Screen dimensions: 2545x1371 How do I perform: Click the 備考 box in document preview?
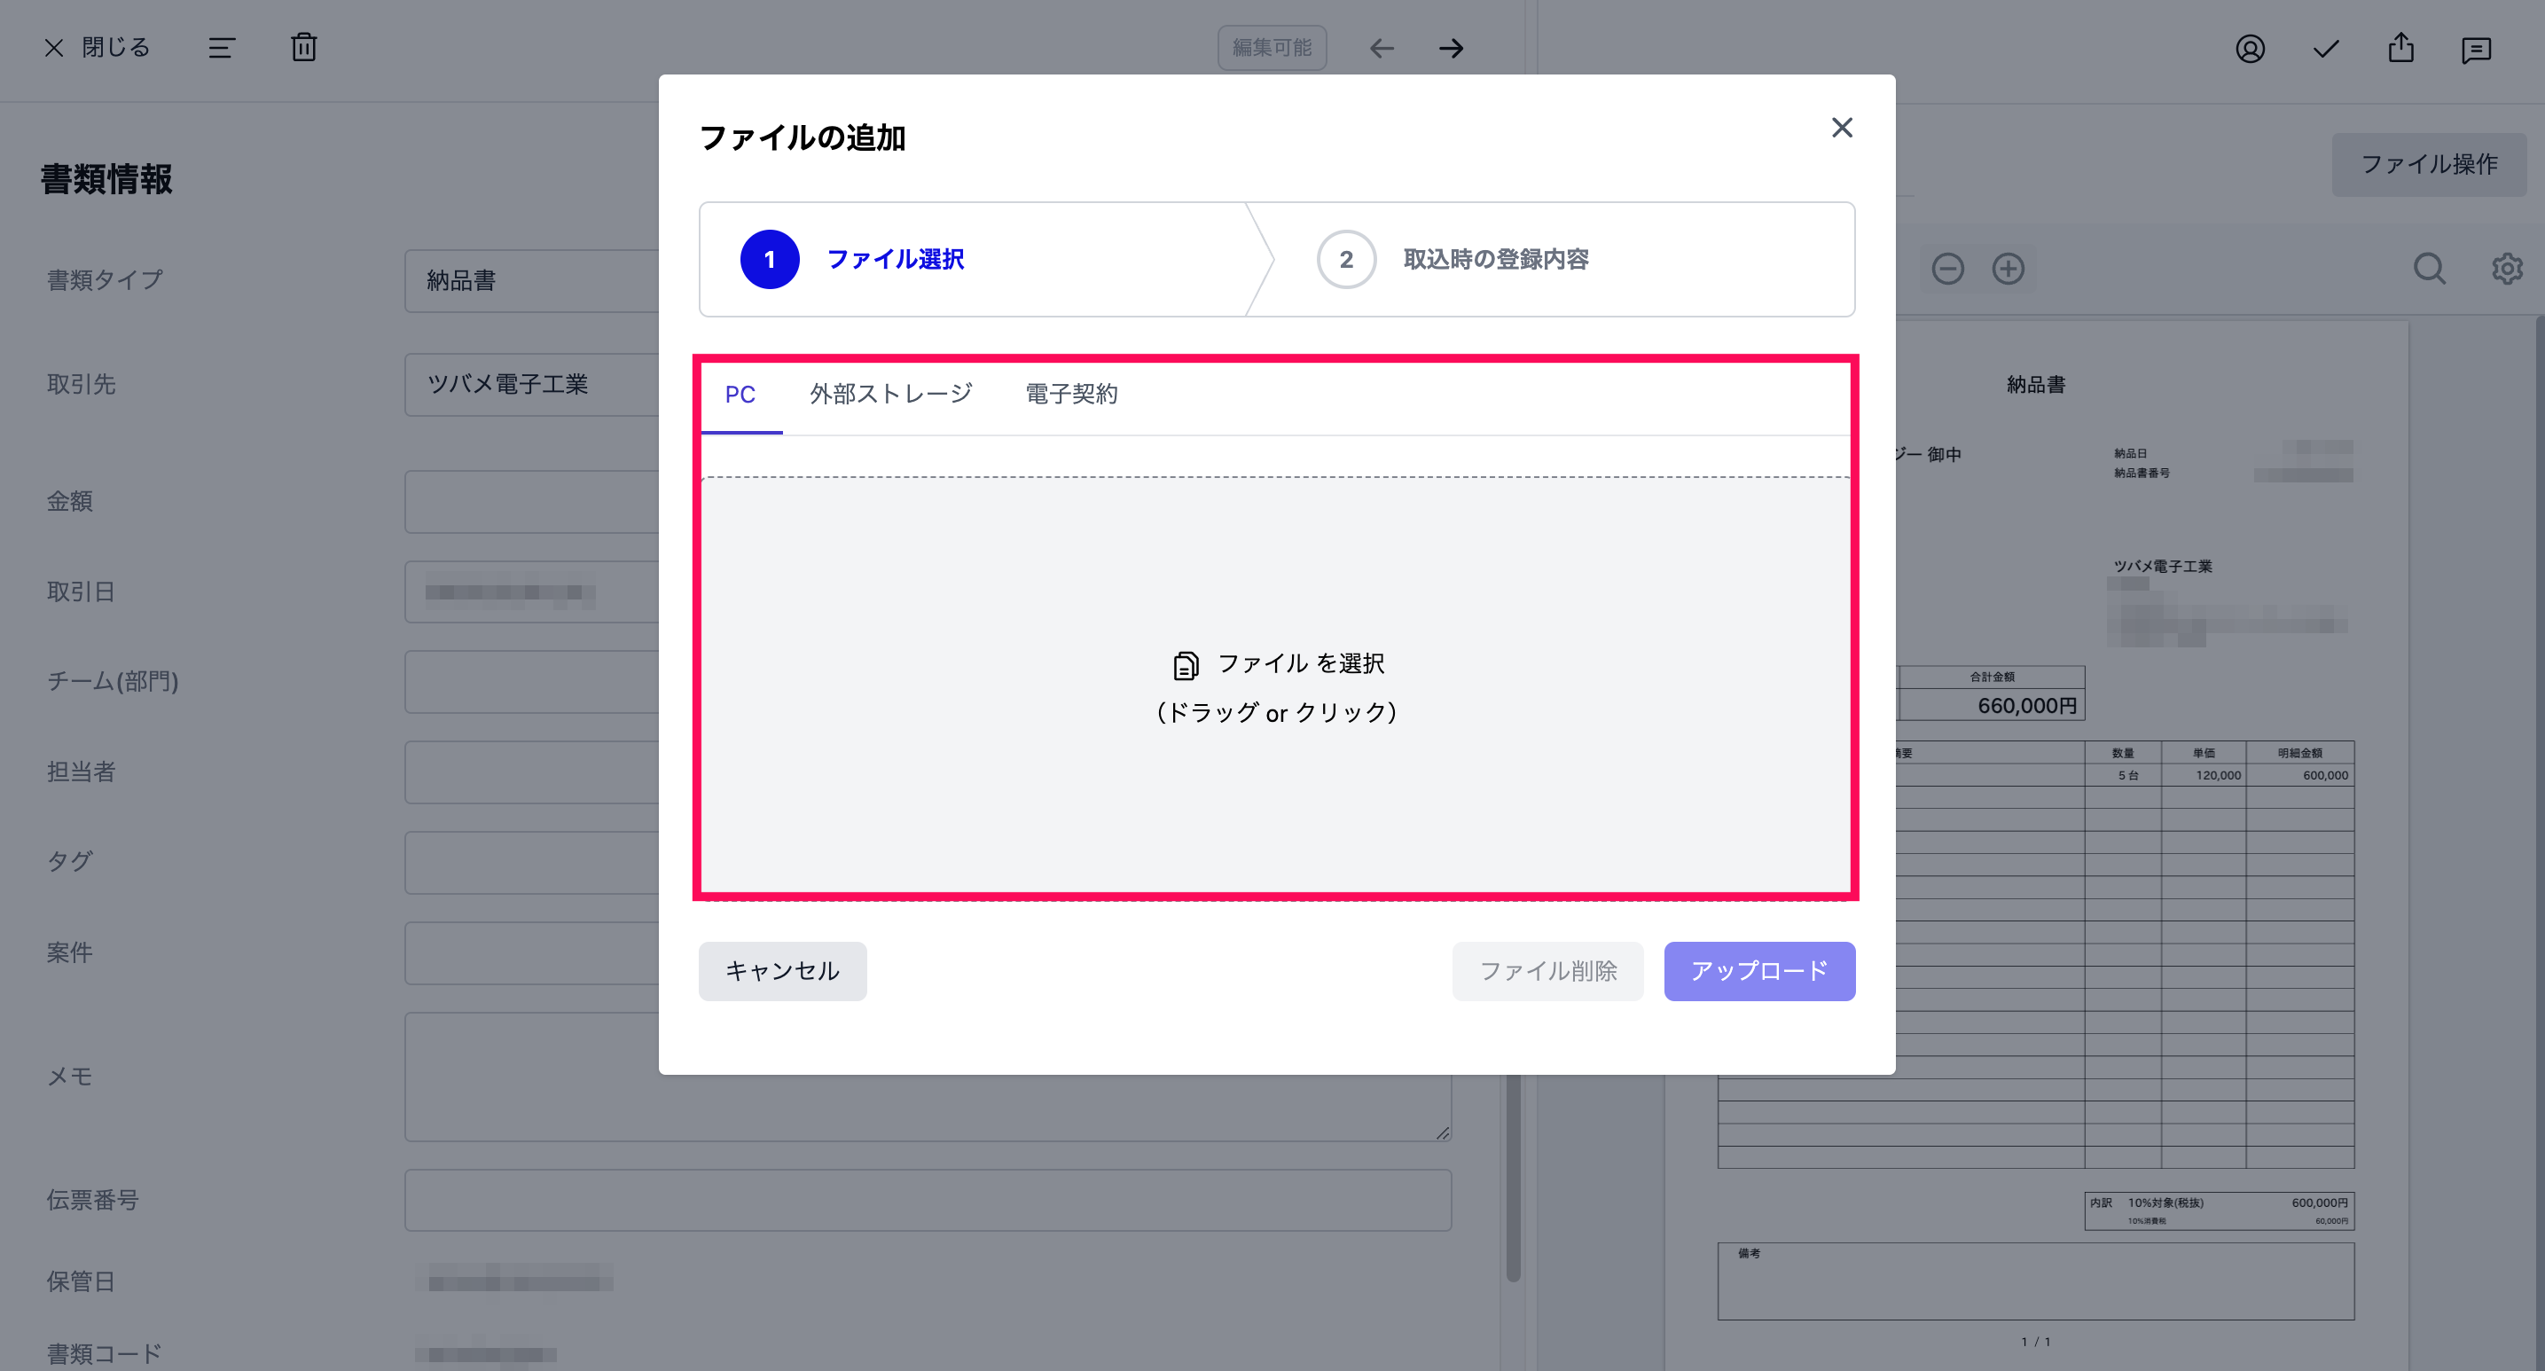tap(2035, 1281)
